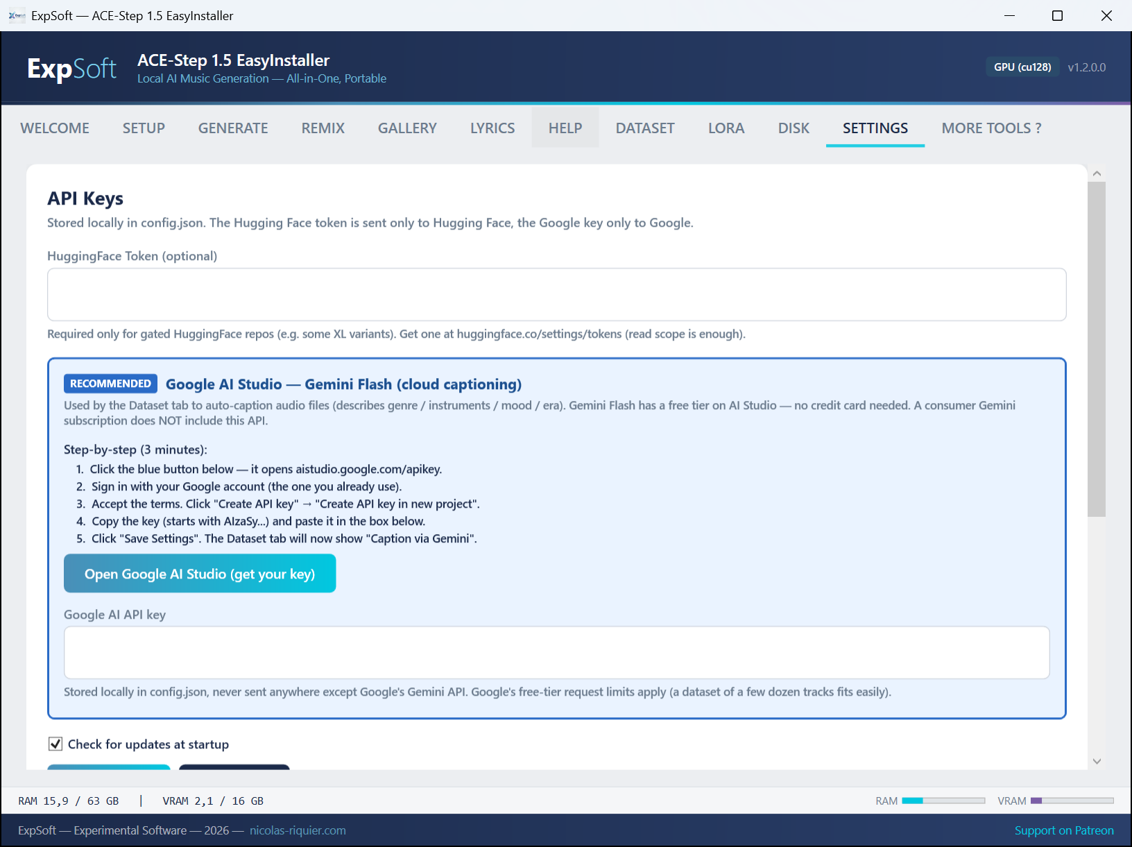
Task: Click the ExpSoft app icon in title bar
Action: pyautogui.click(x=17, y=15)
